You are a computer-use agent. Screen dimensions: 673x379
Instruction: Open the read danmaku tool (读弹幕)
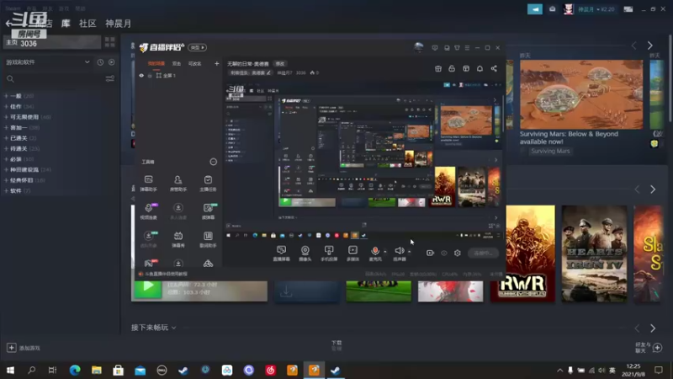(208, 211)
